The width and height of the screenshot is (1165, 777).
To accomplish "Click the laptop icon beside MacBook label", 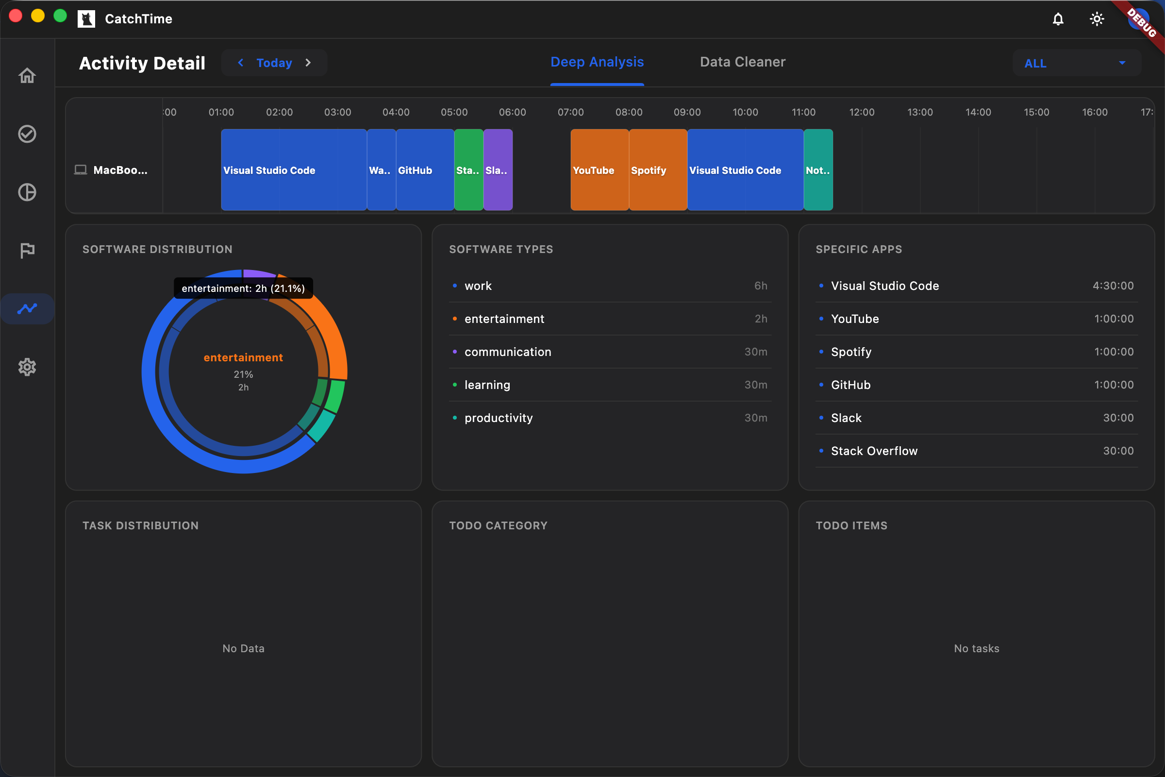I will (82, 169).
